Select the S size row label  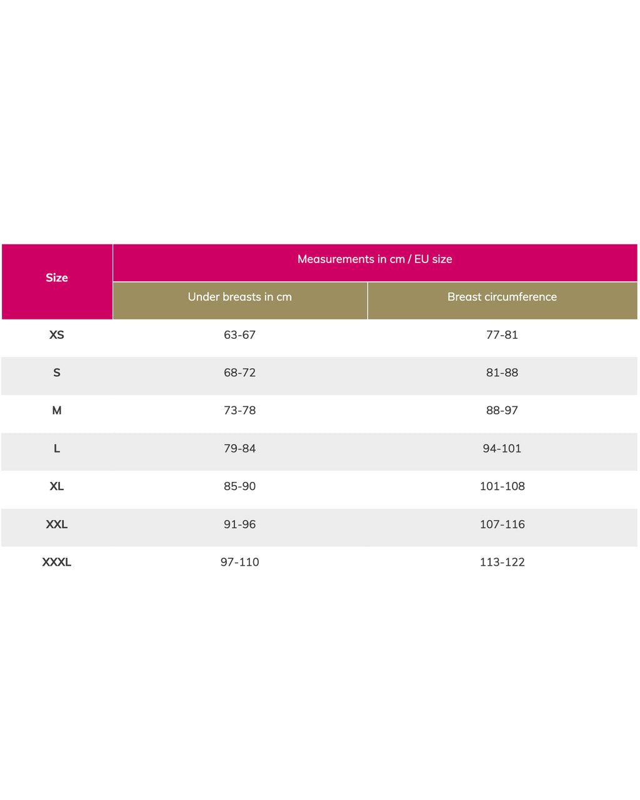tap(57, 372)
